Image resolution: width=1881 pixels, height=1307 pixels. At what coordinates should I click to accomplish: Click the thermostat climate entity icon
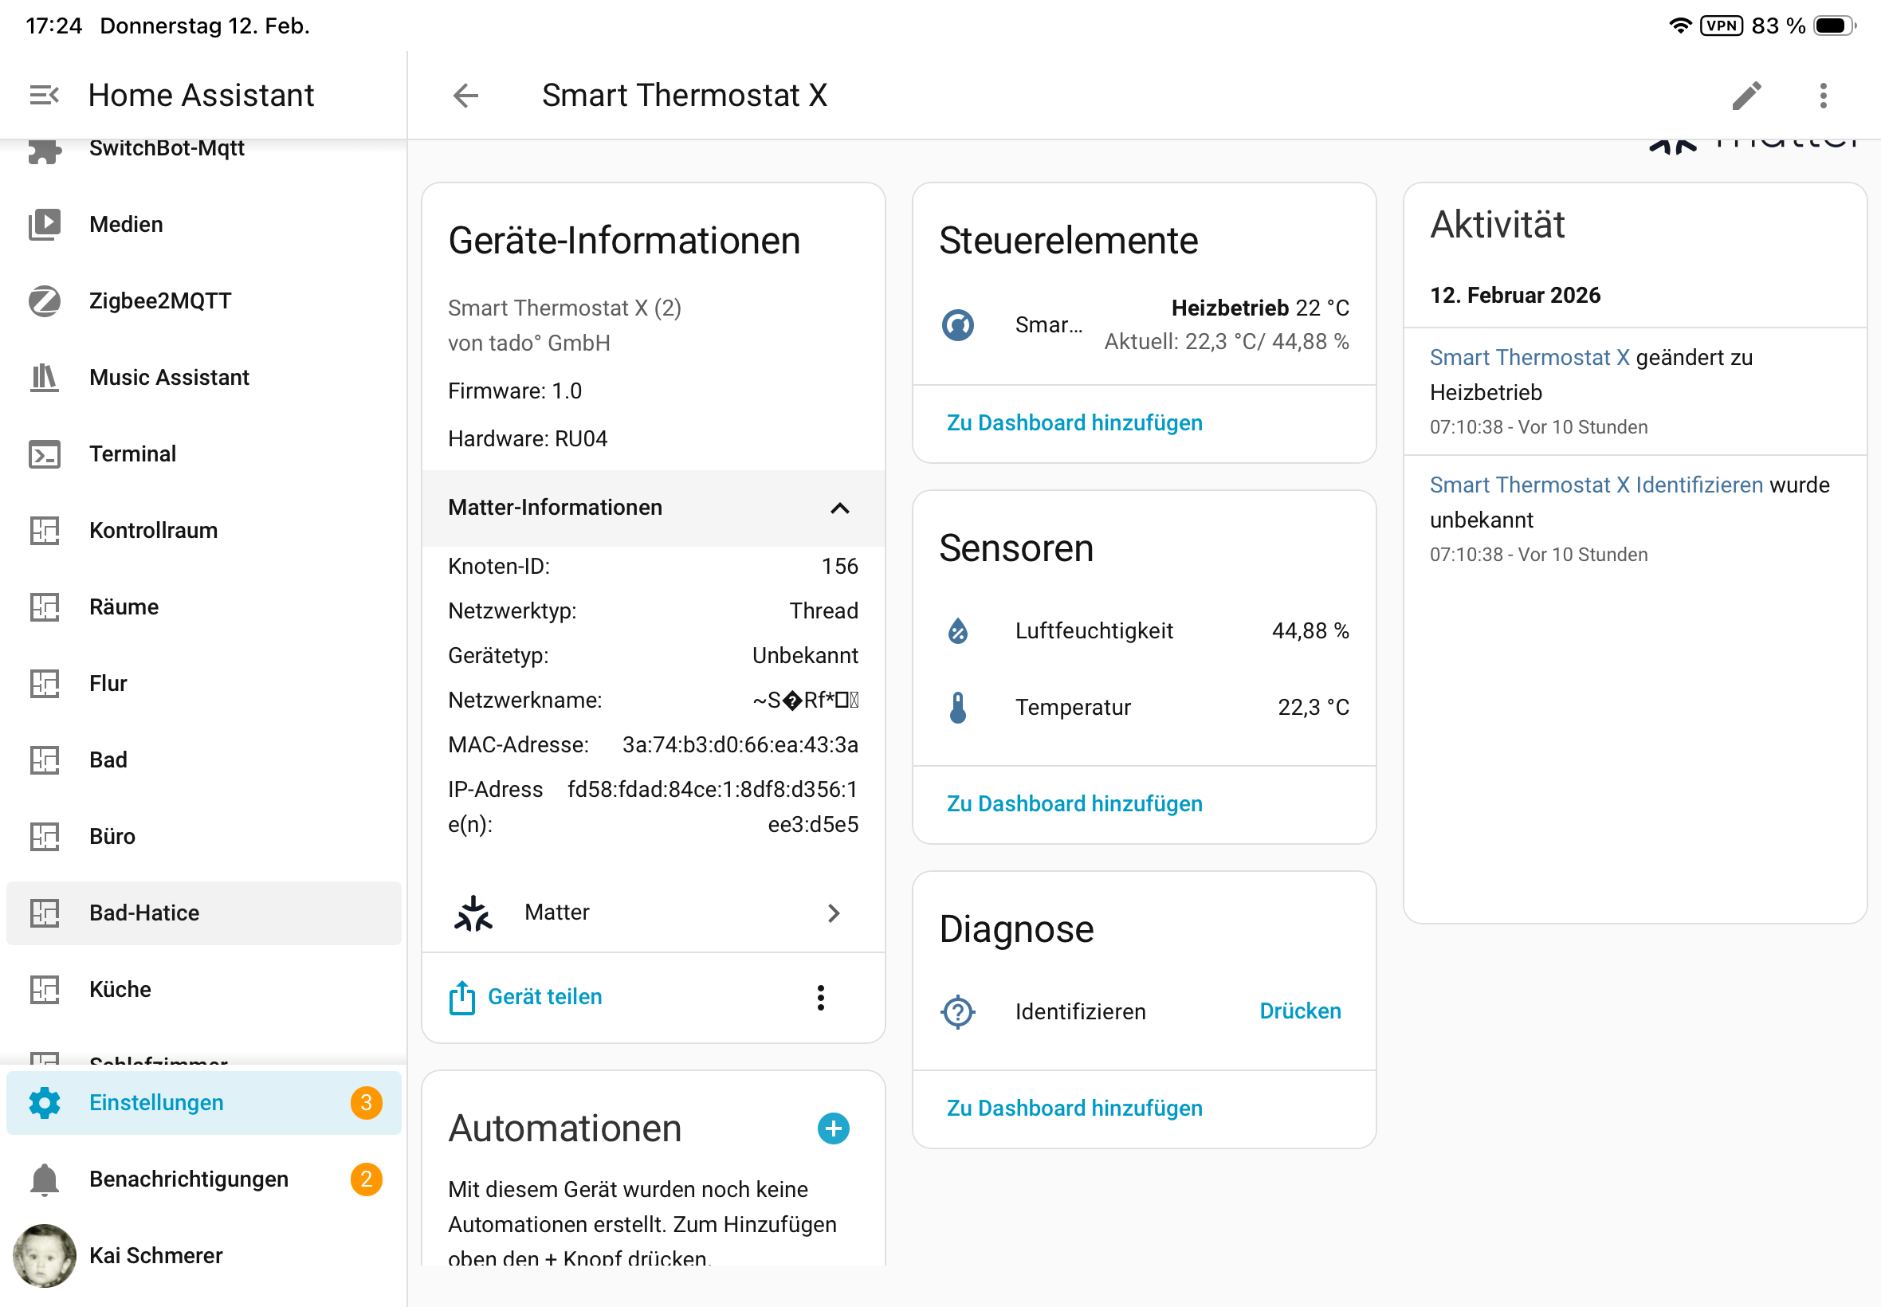pos(957,325)
